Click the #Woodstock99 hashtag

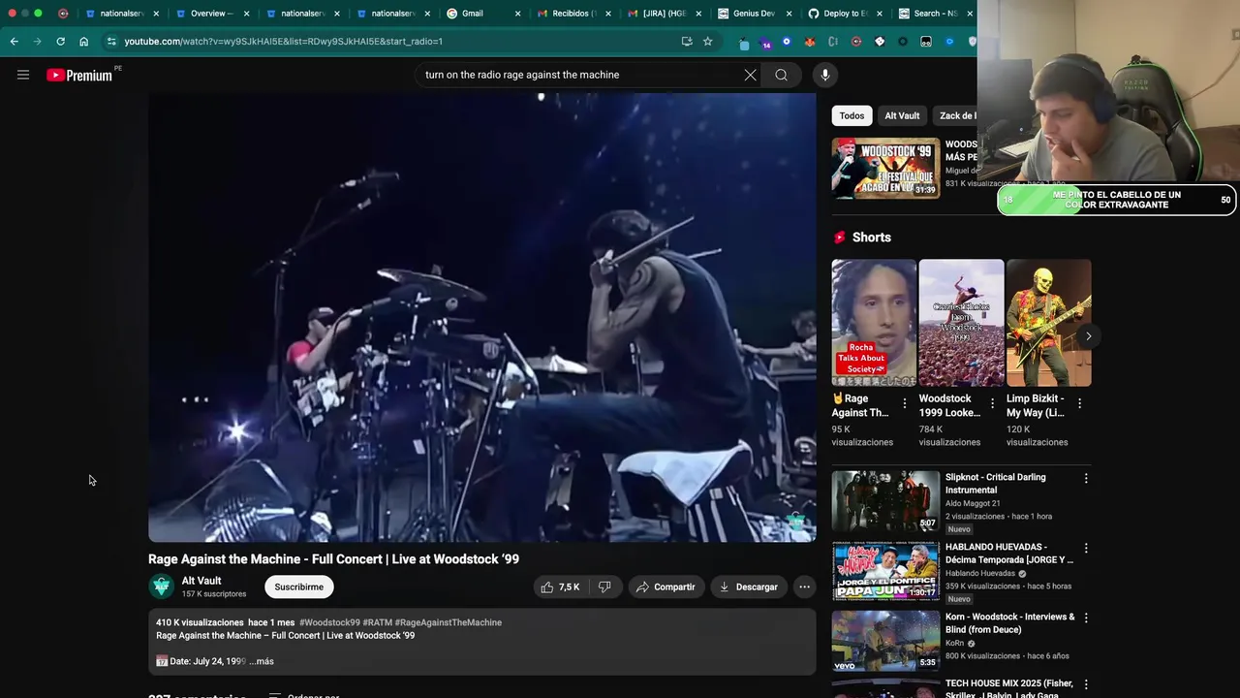point(329,622)
